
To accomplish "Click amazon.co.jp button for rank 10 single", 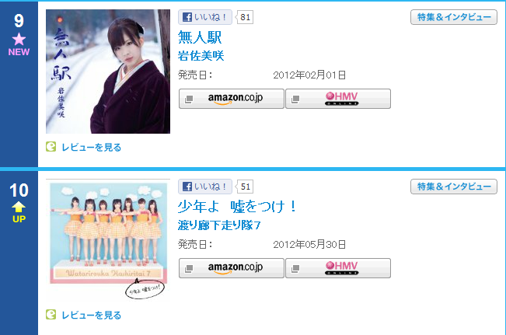I will tap(232, 268).
